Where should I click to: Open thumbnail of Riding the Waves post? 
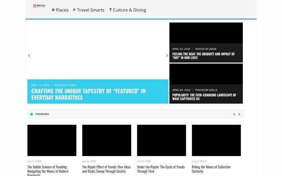coord(216,140)
